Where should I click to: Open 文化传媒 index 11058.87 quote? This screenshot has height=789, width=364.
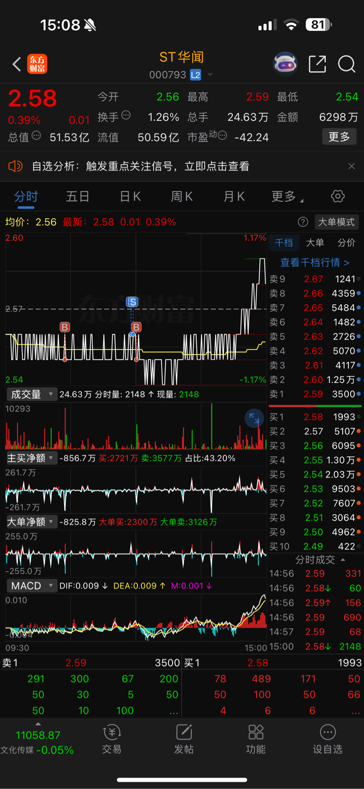coord(37,743)
